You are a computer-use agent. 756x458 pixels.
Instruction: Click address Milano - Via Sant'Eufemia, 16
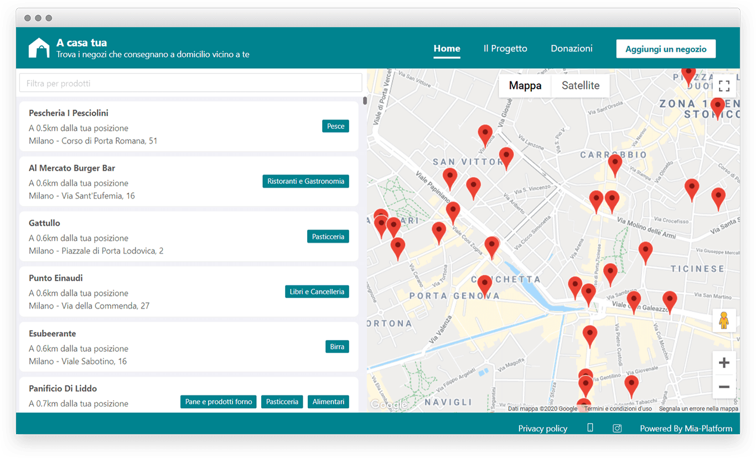click(x=82, y=196)
